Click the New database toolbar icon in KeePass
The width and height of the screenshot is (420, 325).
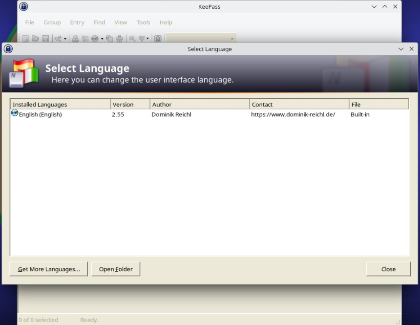pos(25,39)
